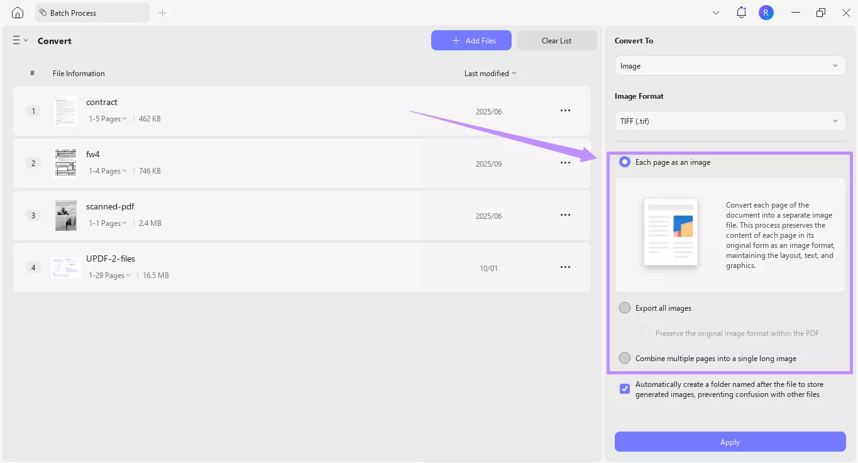Open the user avatar menu
This screenshot has height=463, width=858.
[x=766, y=12]
